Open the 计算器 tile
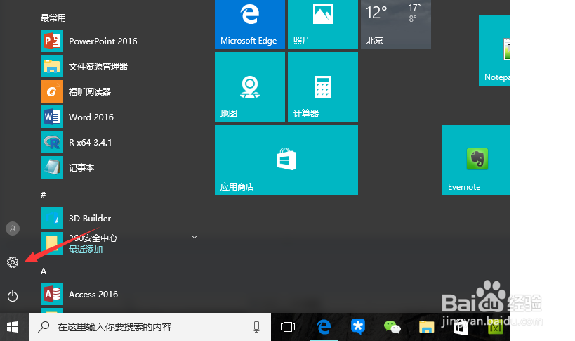This screenshot has height=341, width=575. (x=323, y=87)
